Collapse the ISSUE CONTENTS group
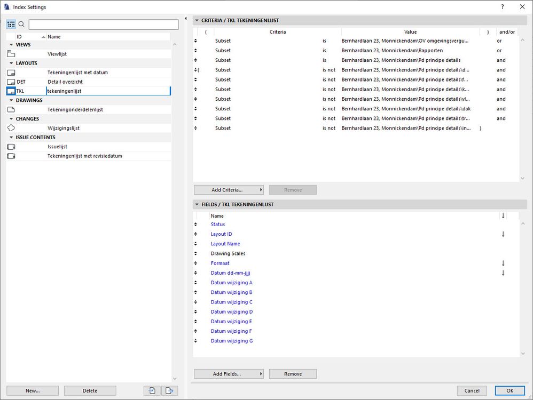This screenshot has height=400, width=533. [11, 137]
